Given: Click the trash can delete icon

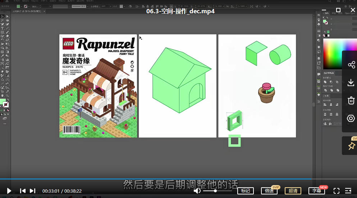Looking at the screenshot, I should tap(351, 100).
